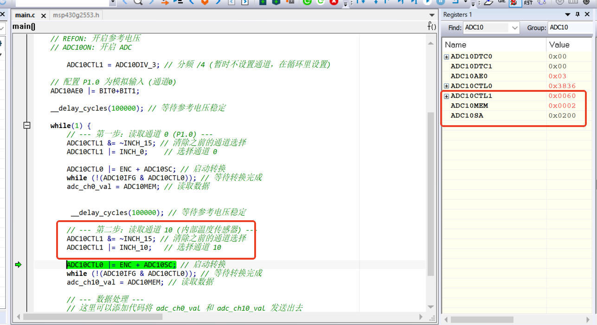The width and height of the screenshot is (597, 325).
Task: Open the Find combo dropdown arrow
Action: coord(515,28)
